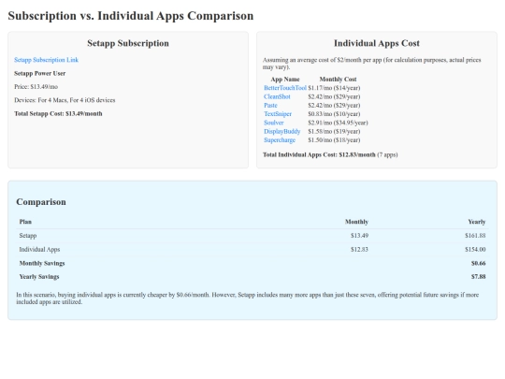The height and width of the screenshot is (379, 505).
Task: Click the CleanShot '$2.42/mo ($29/year)' cell
Action: point(334,96)
